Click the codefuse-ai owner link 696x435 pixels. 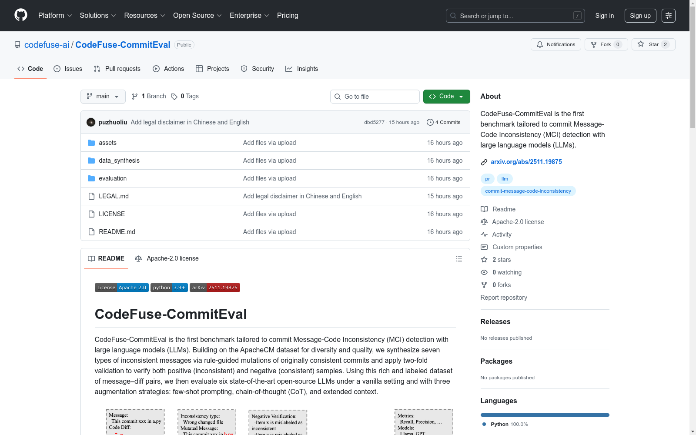(47, 45)
